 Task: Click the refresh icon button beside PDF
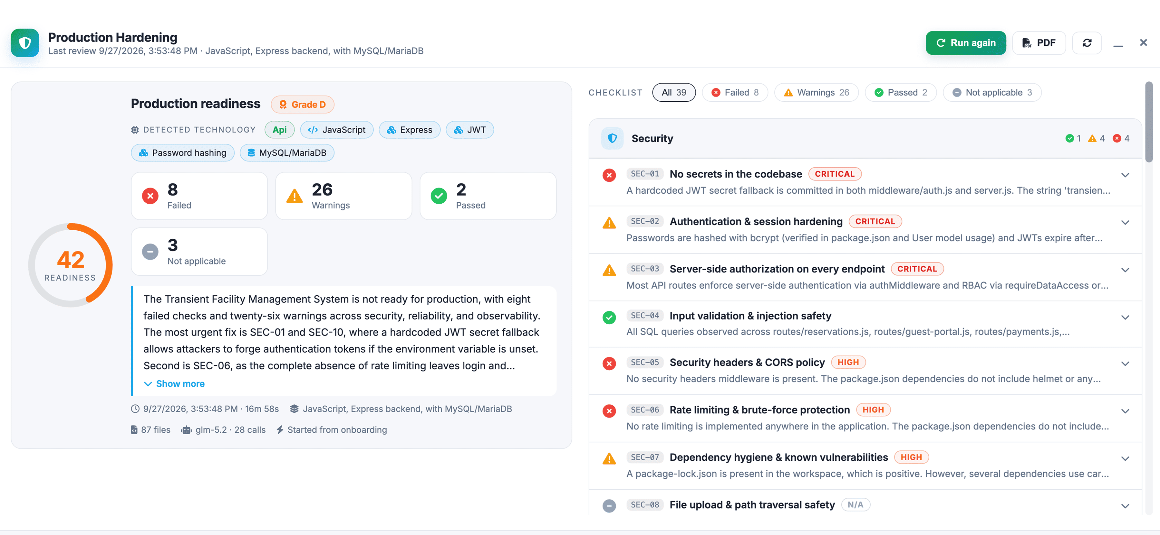tap(1087, 43)
